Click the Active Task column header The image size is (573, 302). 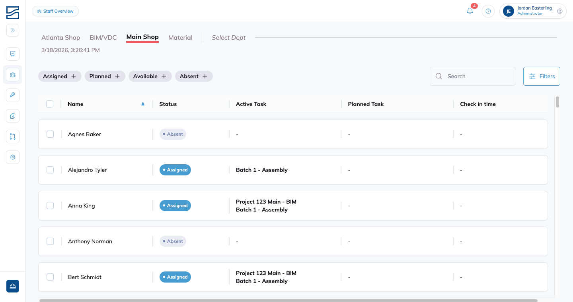point(251,104)
